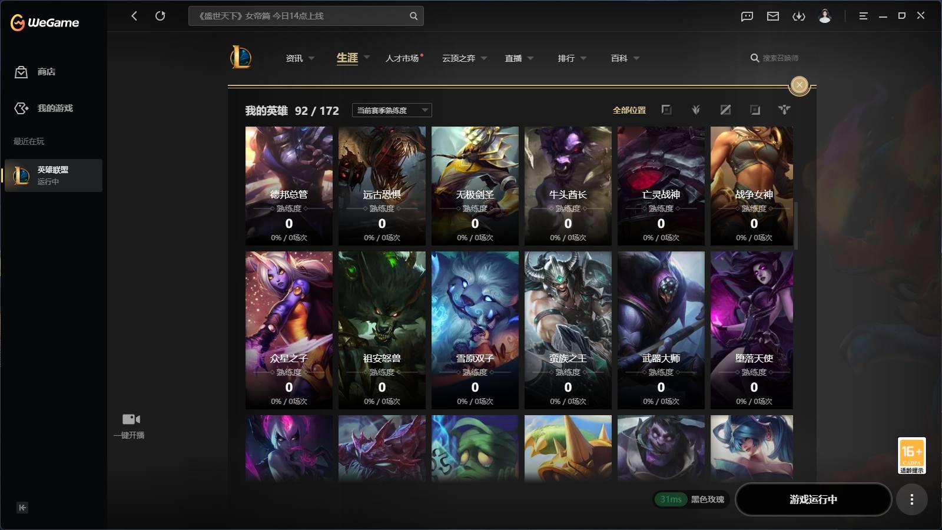
Task: Go back with the back arrow
Action: [x=134, y=16]
